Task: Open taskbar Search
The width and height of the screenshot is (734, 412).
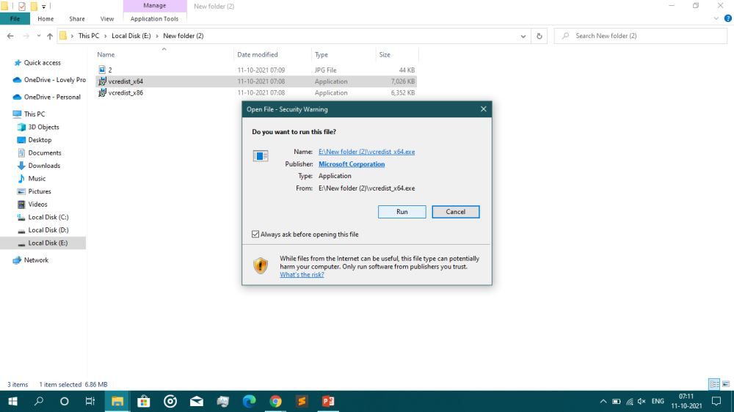Action: click(39, 401)
